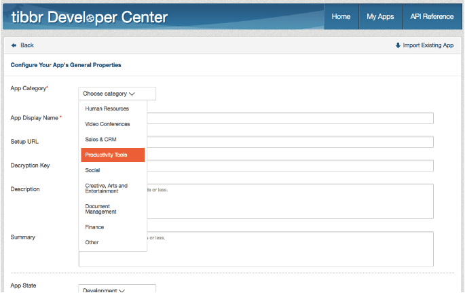The width and height of the screenshot is (465, 295).
Task: Focus the Description text area
Action: [x=290, y=201]
